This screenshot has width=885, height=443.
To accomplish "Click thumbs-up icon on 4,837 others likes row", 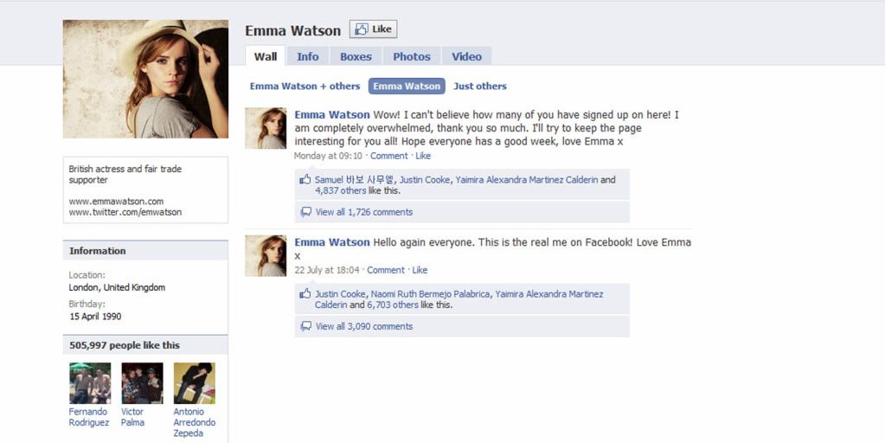I will click(305, 179).
